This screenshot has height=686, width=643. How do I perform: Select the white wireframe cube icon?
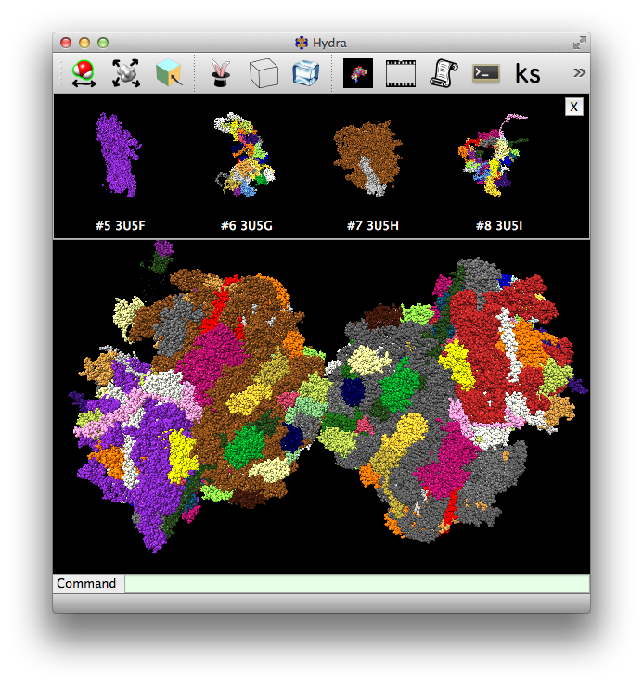click(264, 73)
